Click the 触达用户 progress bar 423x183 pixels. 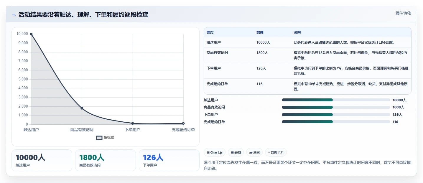click(x=336, y=100)
